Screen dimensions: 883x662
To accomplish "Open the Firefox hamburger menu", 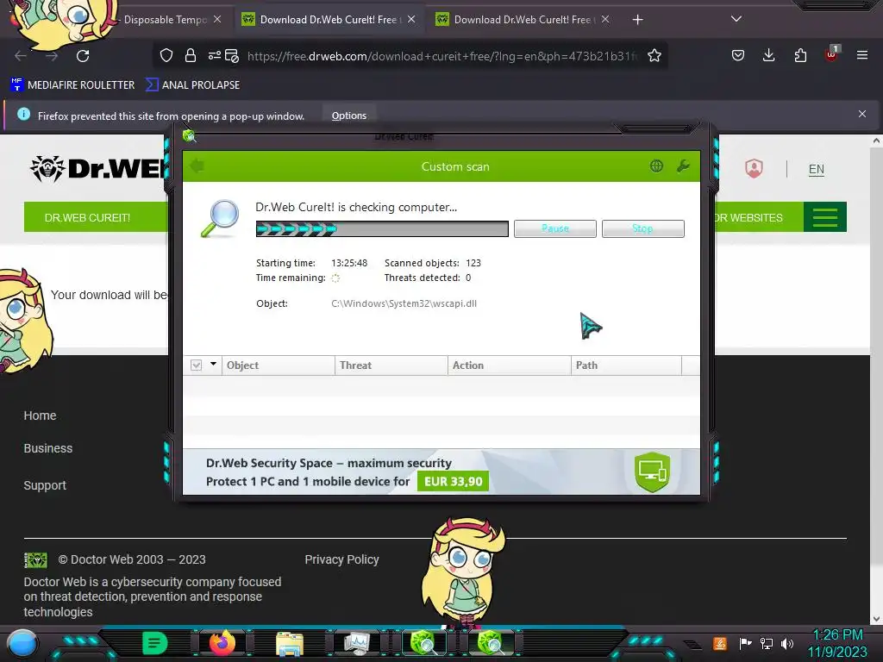I will click(862, 55).
